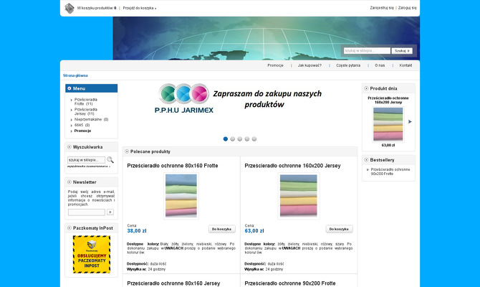Select the fifth slider dot
The height and width of the screenshot is (287, 480).
tap(254, 139)
